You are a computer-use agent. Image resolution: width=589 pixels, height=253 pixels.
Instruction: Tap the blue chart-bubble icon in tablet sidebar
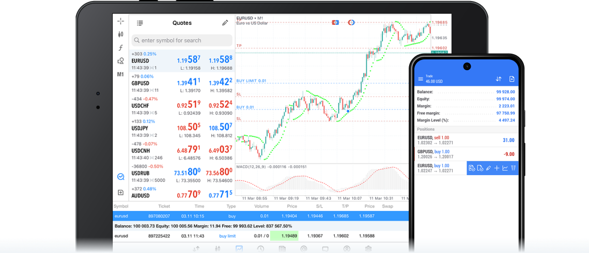coord(120,177)
